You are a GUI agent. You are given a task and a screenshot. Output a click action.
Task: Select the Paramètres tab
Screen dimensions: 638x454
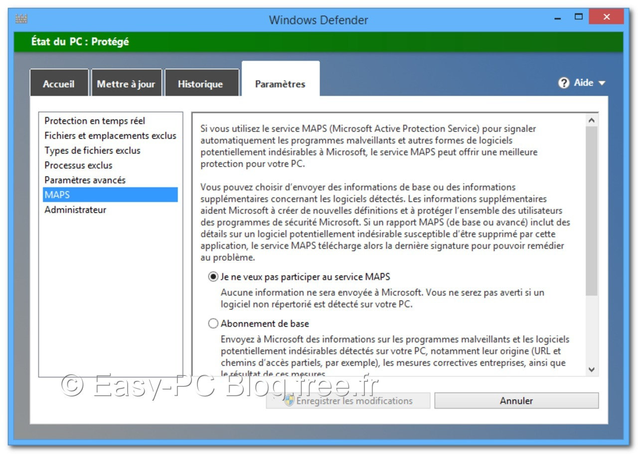(280, 80)
